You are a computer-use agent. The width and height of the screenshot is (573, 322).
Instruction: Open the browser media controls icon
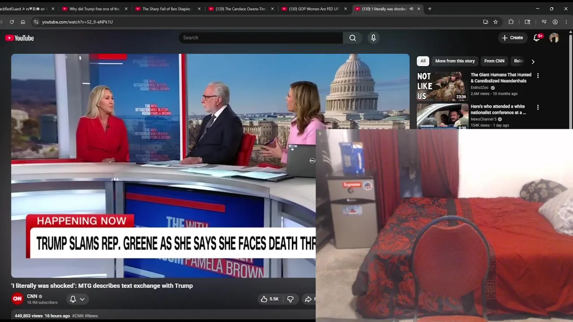(x=544, y=22)
